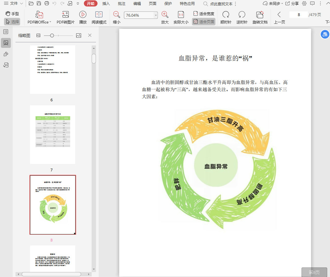This screenshot has width=330, height=277.
Task: Click the undo arrow icon
Action: tap(54, 3)
